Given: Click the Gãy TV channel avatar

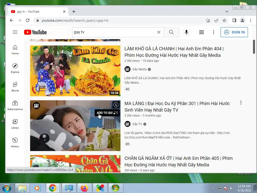Looking at the screenshot, I should pyautogui.click(x=127, y=124).
